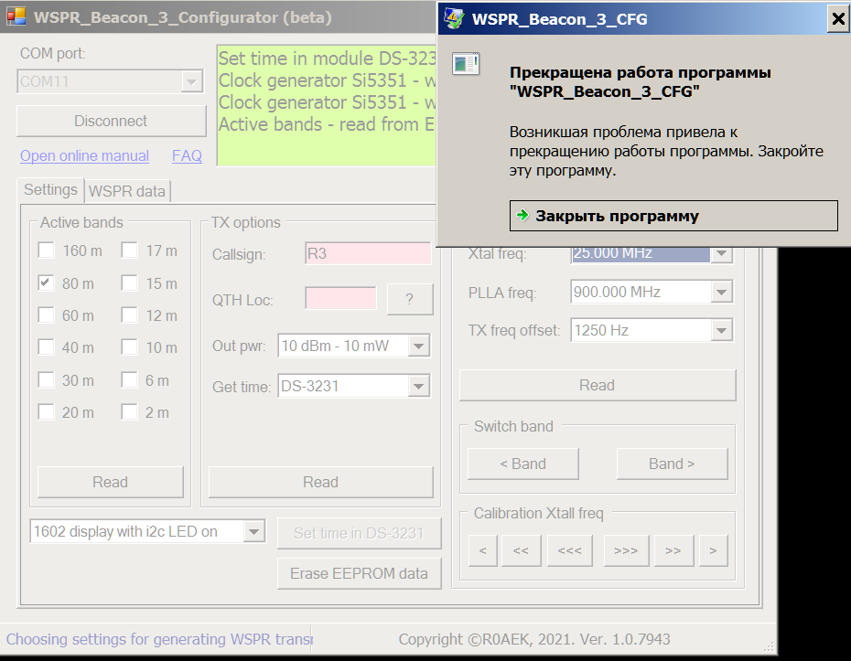Click the single '<' calibration button
The height and width of the screenshot is (661, 851).
click(482, 550)
